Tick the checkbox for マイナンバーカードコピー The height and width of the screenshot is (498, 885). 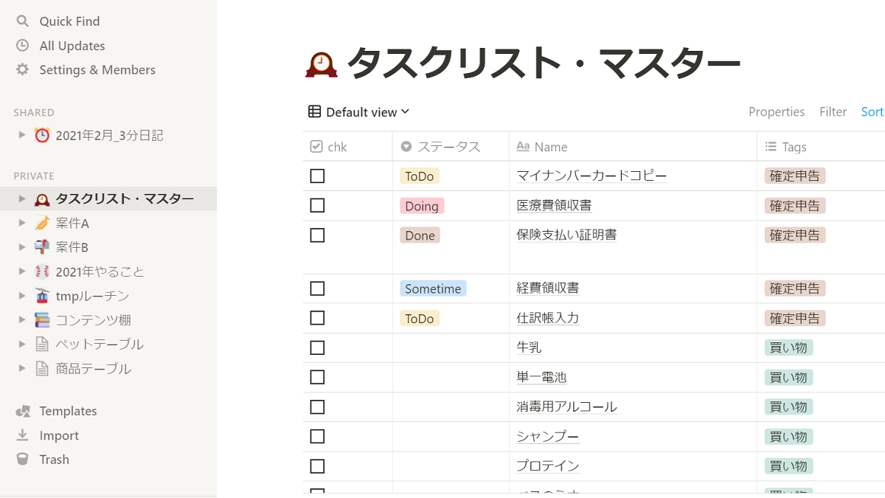point(317,176)
